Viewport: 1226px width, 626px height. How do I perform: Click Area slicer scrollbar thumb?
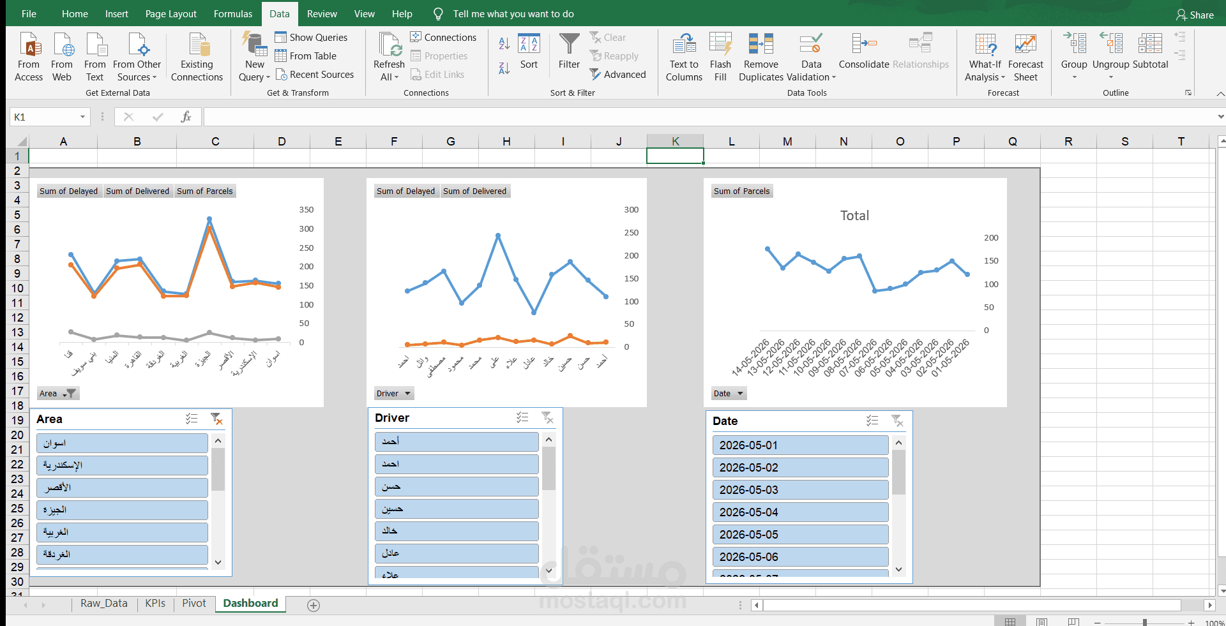pyautogui.click(x=218, y=469)
